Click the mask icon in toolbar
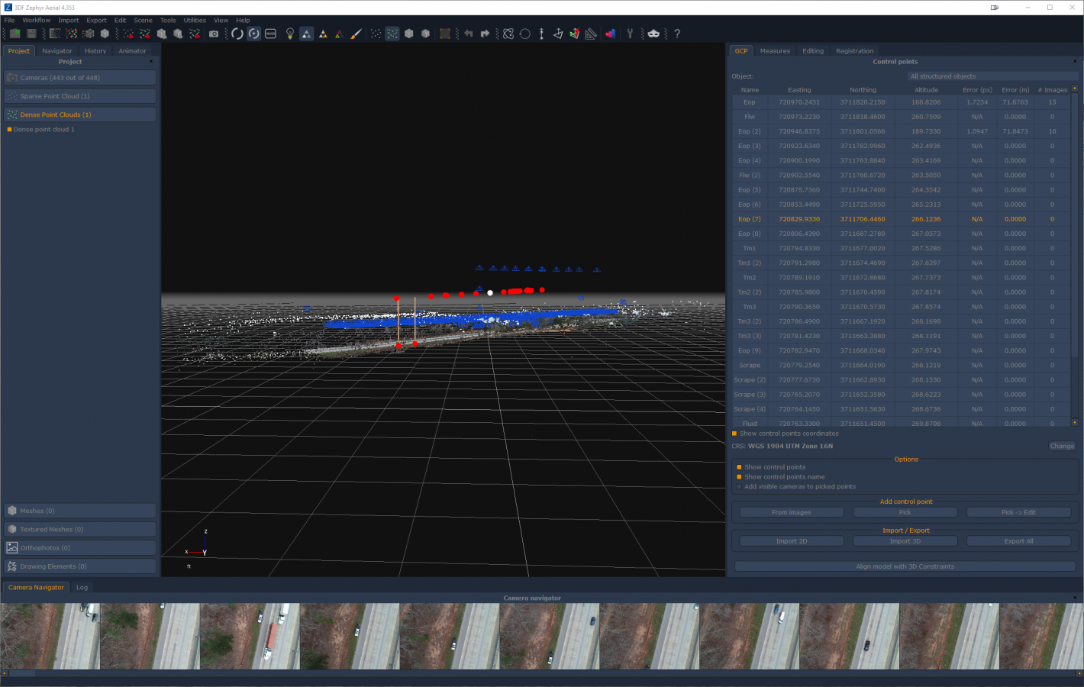Screen dimensions: 1084x687 (x=653, y=34)
